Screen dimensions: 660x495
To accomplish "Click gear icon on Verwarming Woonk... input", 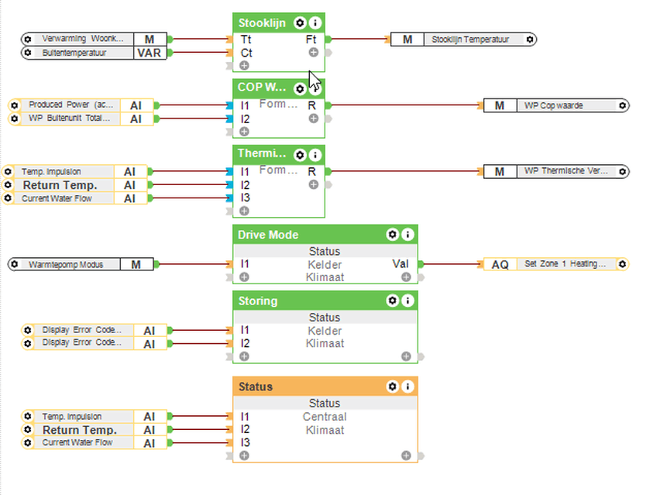I will [28, 40].
